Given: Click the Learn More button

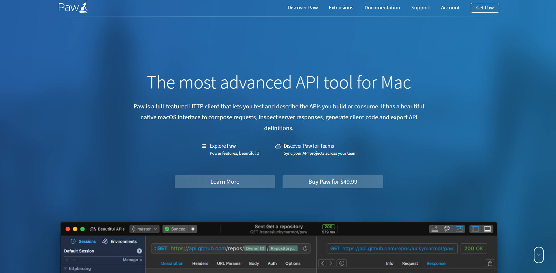Looking at the screenshot, I should tap(225, 182).
